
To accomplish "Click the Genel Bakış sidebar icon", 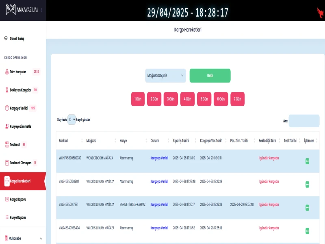I will tap(6, 38).
